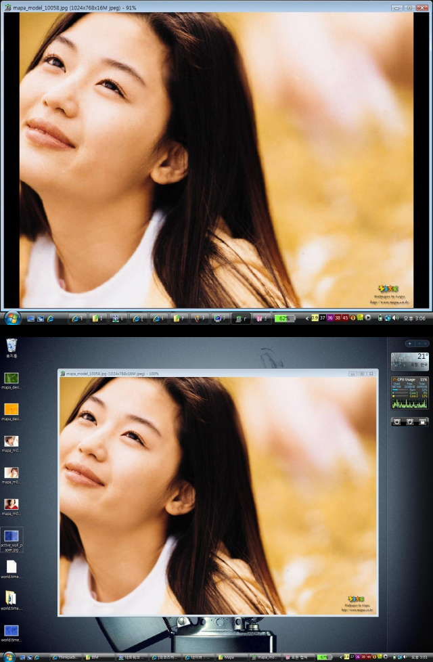Switch to 오픈 캡쳐 taskbar button

coord(299,657)
